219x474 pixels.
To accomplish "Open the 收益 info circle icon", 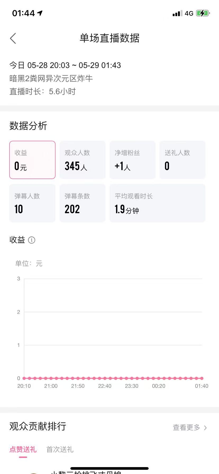I will 31,240.
